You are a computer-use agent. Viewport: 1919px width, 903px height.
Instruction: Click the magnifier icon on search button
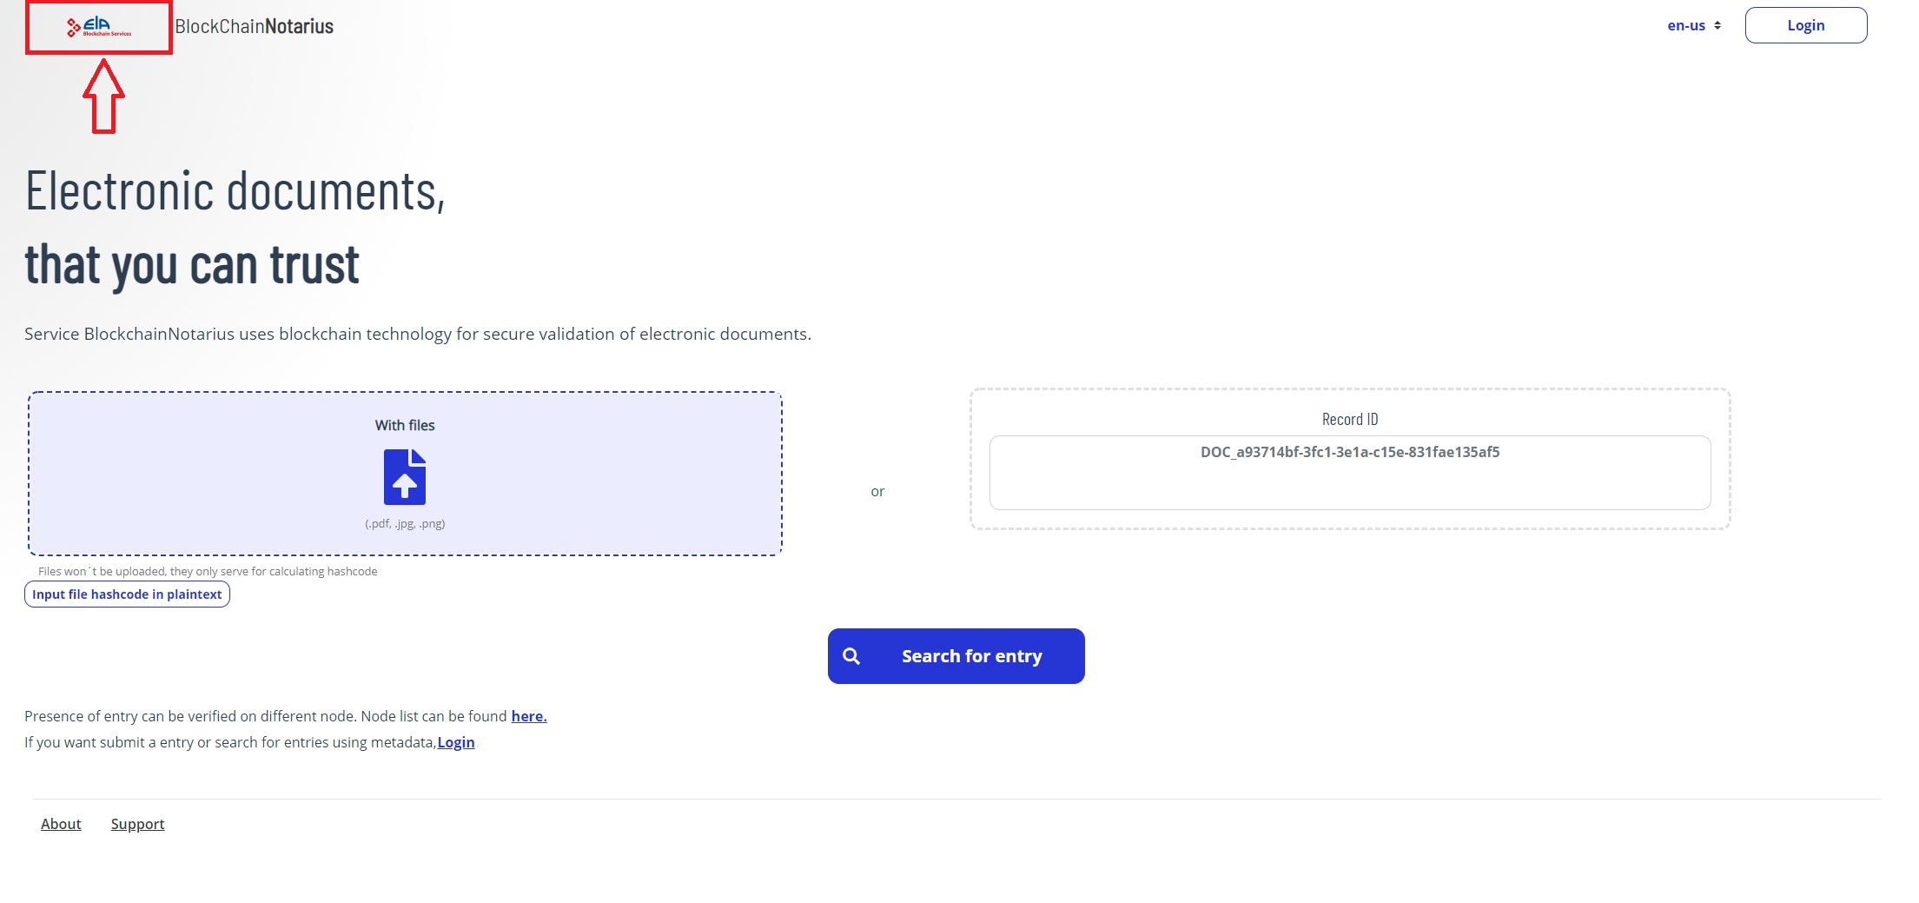pos(851,656)
